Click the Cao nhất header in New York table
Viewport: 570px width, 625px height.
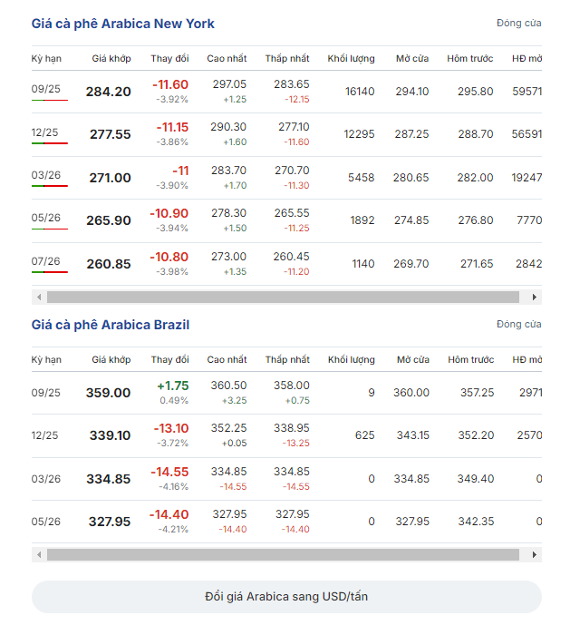tap(227, 59)
